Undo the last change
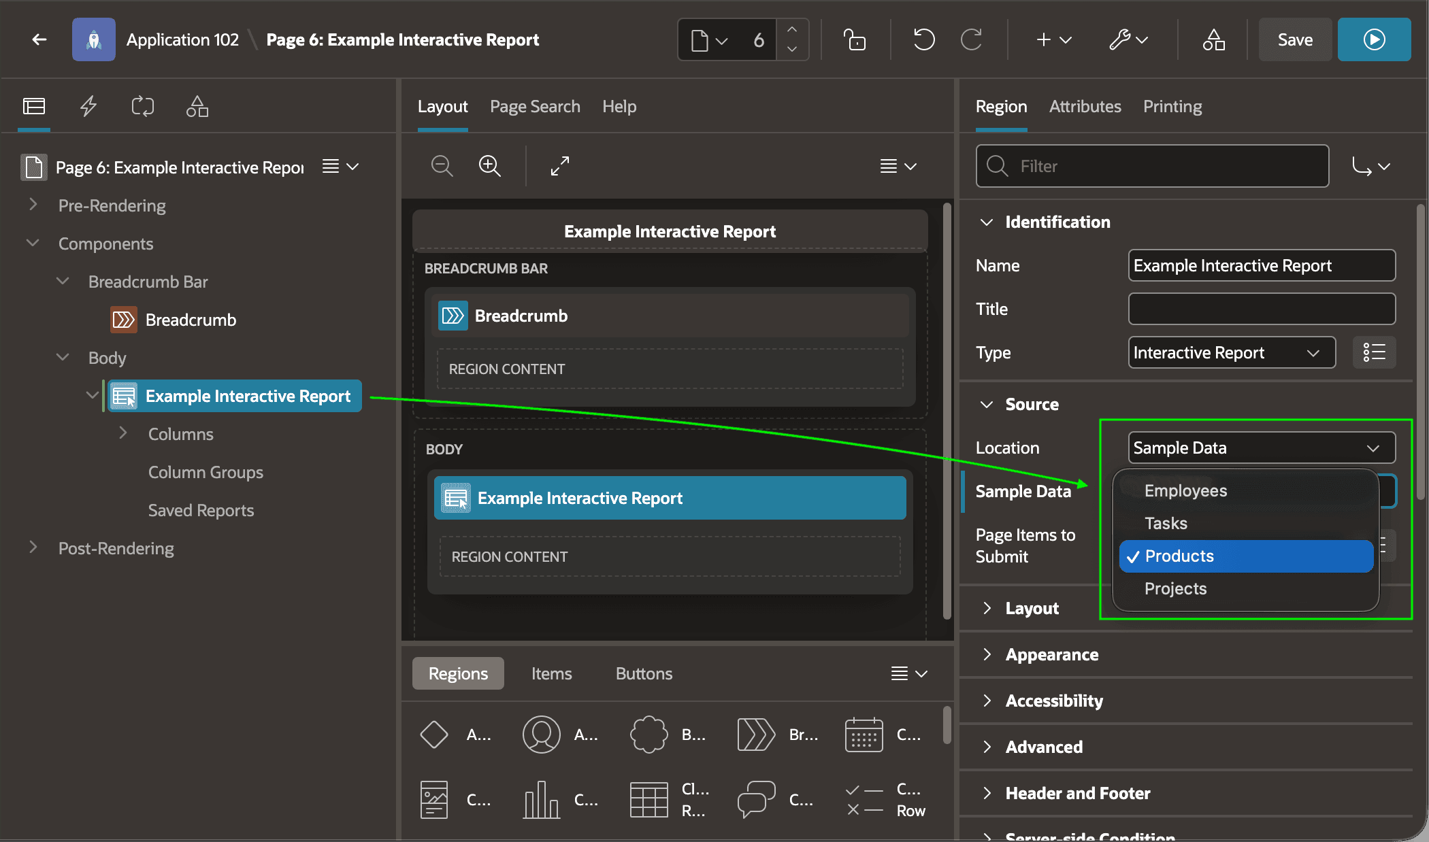1429x842 pixels. click(x=923, y=39)
